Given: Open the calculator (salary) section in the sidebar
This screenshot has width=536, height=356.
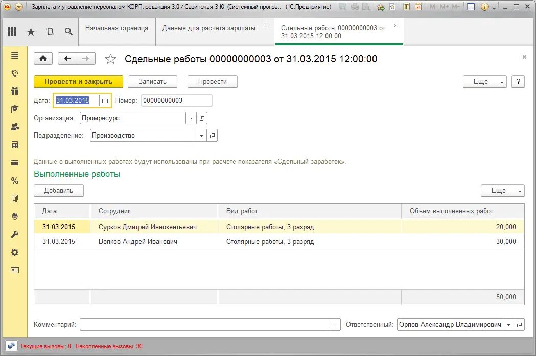Looking at the screenshot, I should (x=15, y=145).
